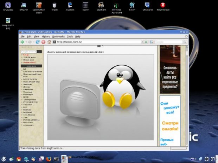The height and width of the screenshot is (163, 218).
Task: Click the F.A.Q. sidebar link
Action: pos(26,55)
